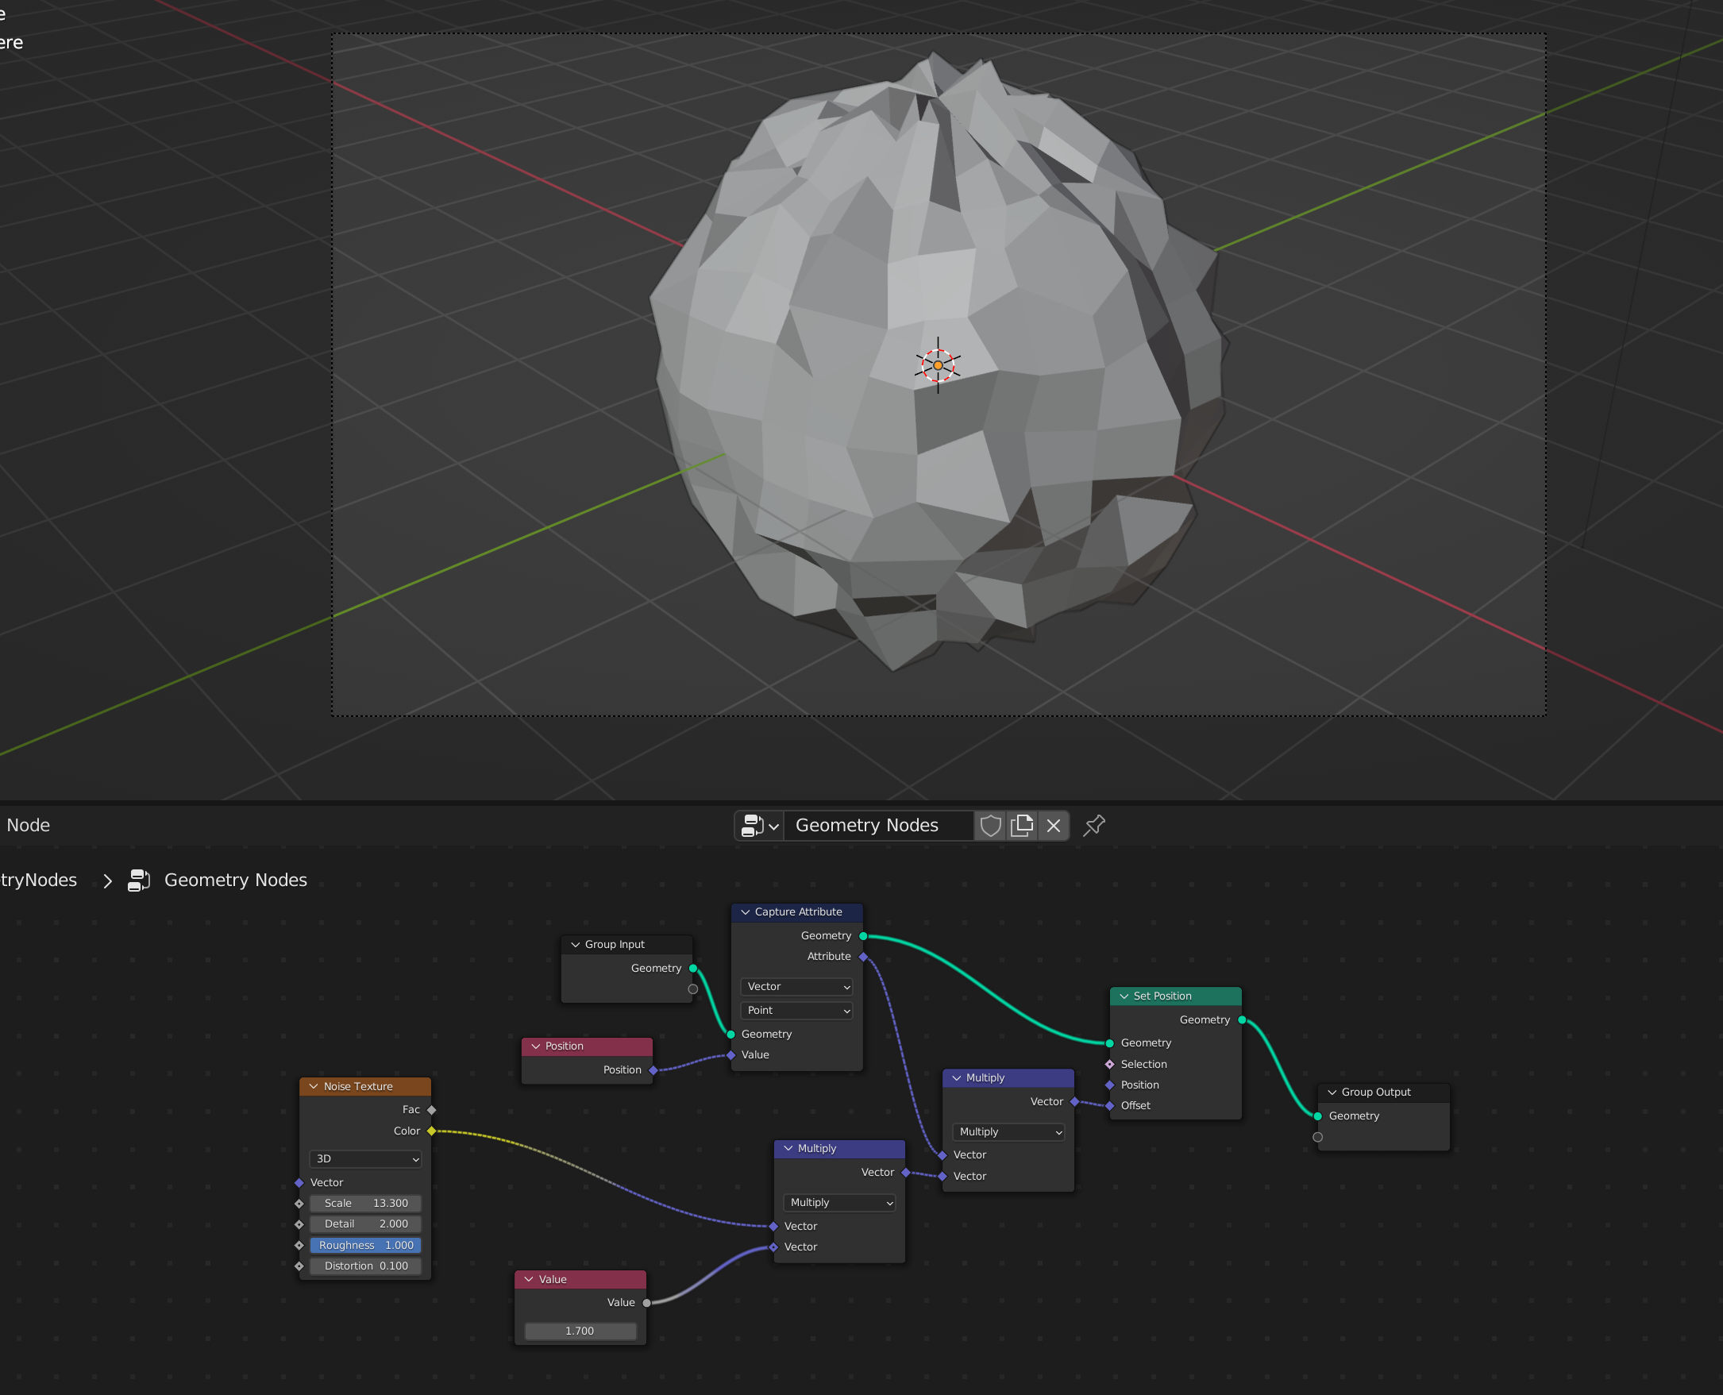Click Noise Texture's Color output socket
Viewport: 1723px width, 1395px height.
[432, 1131]
